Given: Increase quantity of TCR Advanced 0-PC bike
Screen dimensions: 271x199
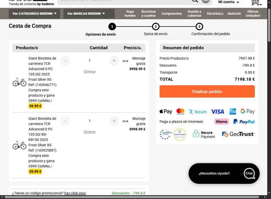Looking at the screenshot, I should coord(114,61).
